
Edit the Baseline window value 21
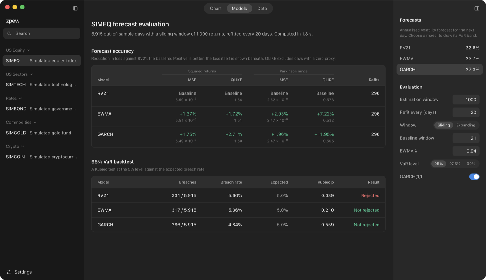(x=466, y=138)
